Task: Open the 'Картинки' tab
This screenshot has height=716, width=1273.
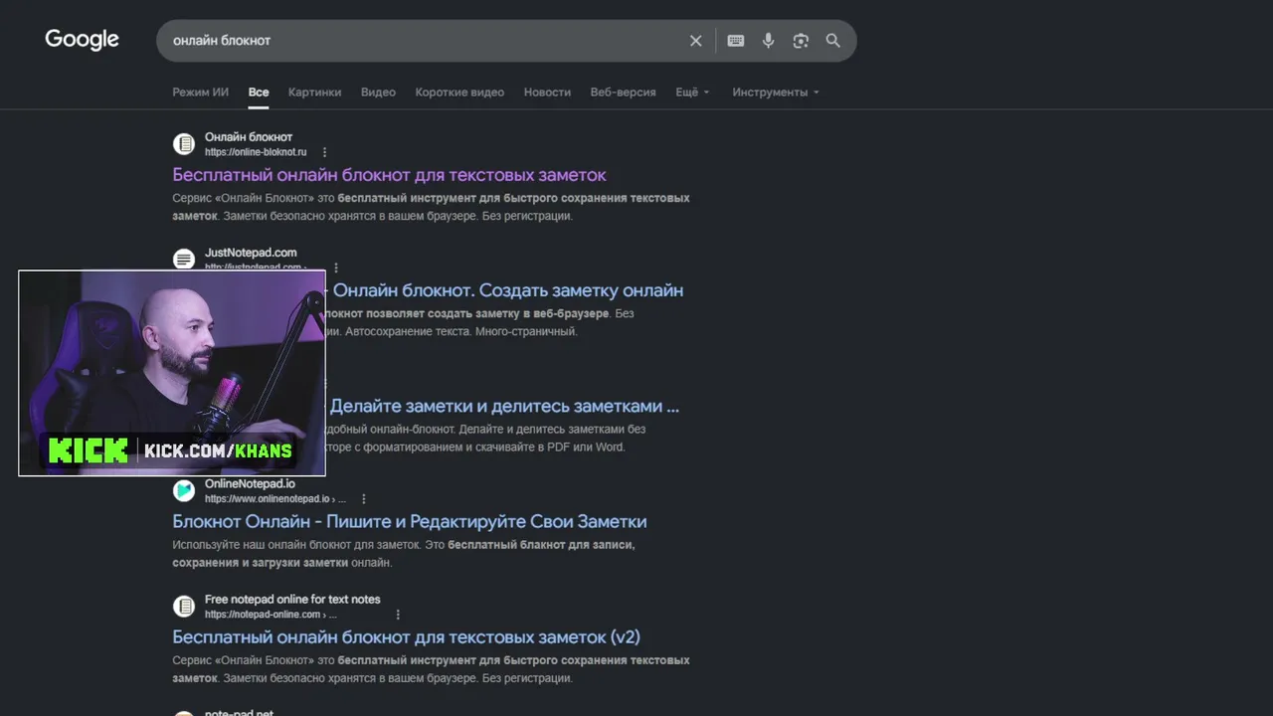Action: coord(314,92)
